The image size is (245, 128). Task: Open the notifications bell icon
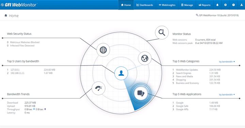[217, 5]
